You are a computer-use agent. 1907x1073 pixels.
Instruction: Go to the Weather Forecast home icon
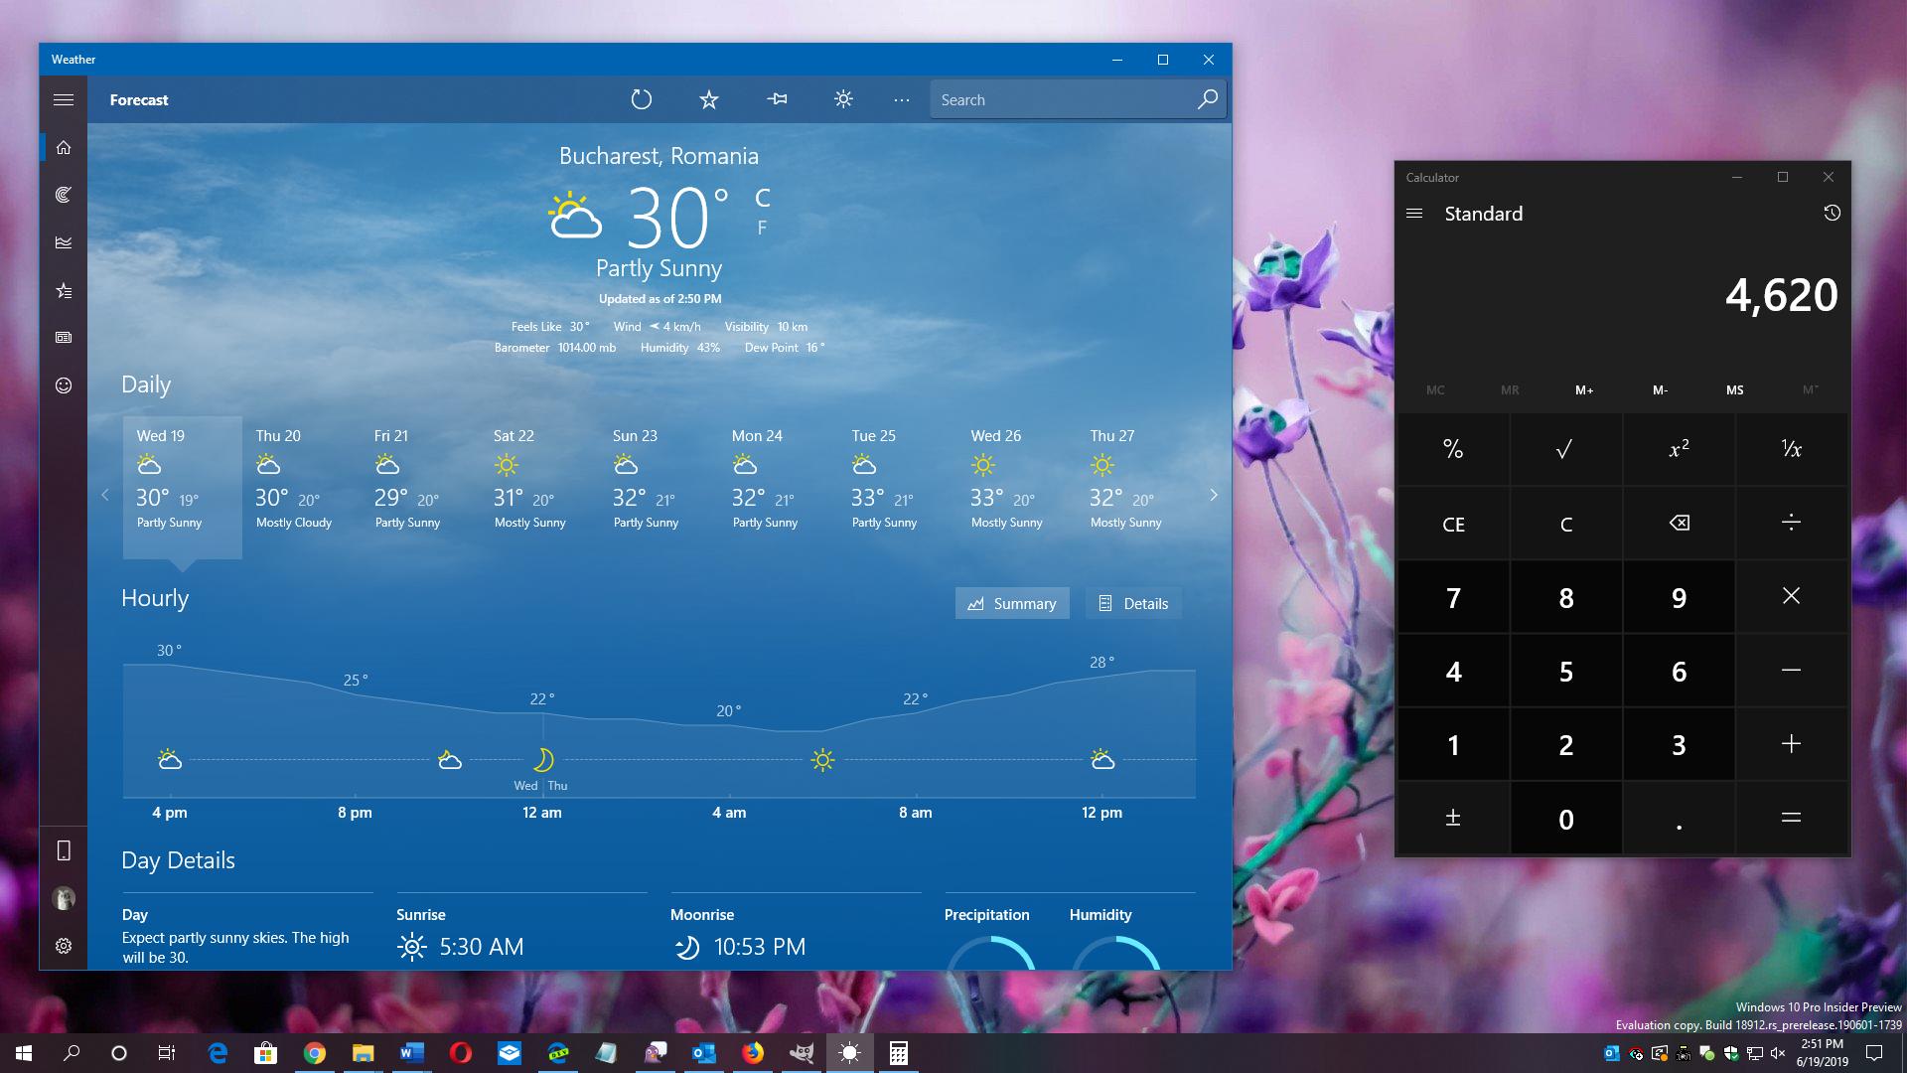pos(64,147)
